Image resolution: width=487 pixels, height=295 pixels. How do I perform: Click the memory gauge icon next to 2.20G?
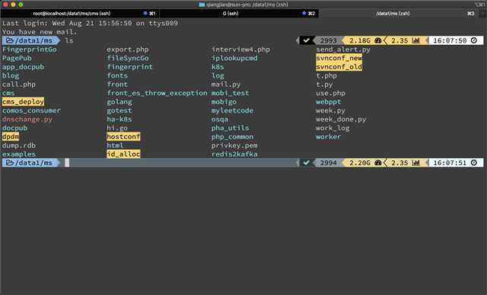point(378,163)
